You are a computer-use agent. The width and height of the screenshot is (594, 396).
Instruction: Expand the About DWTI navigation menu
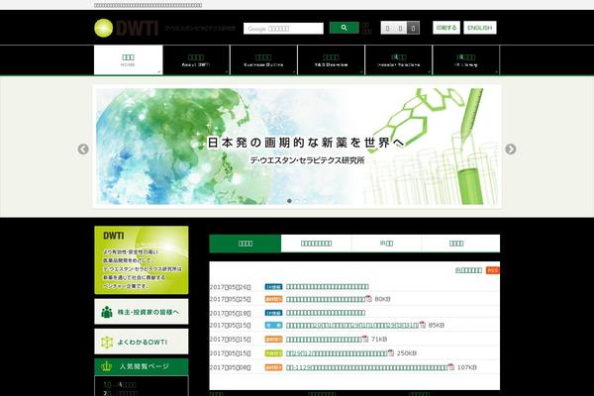click(196, 60)
